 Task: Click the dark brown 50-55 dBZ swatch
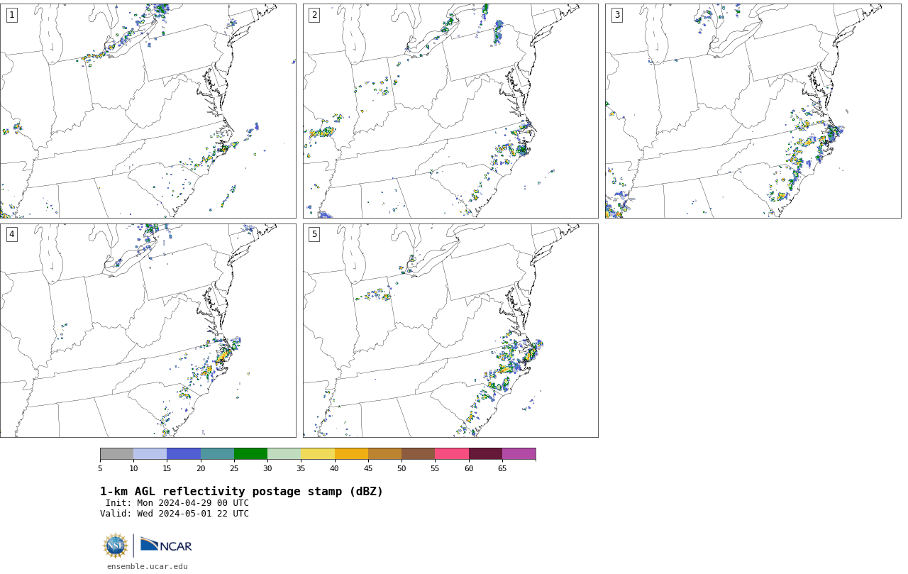(419, 454)
